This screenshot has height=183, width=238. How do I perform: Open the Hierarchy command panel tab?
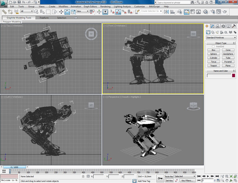218,26
